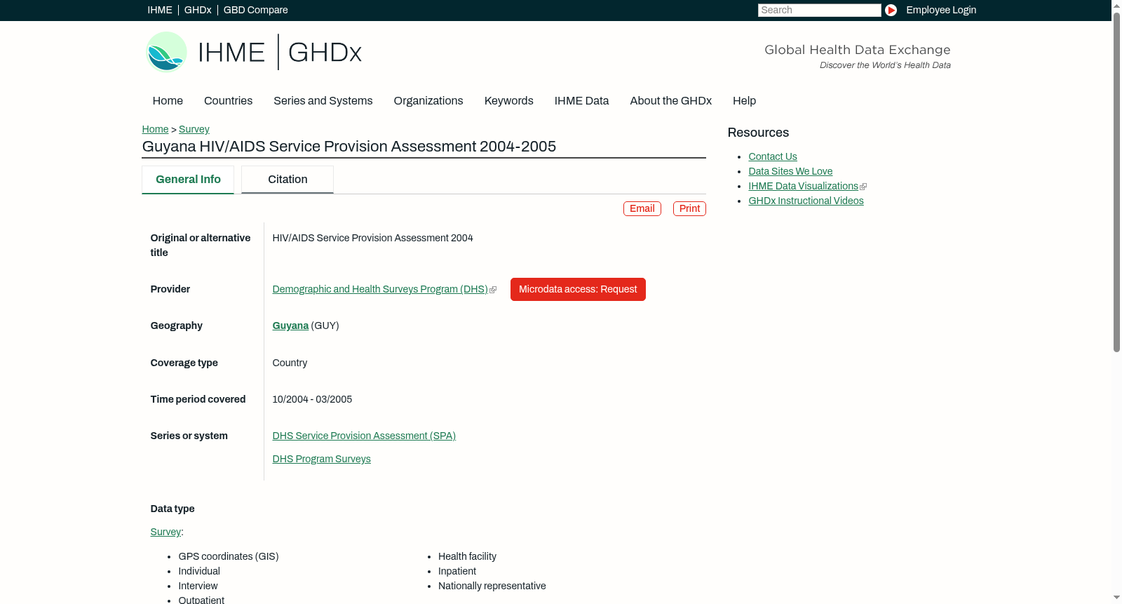The image size is (1122, 604).
Task: Switch to the Citation tab
Action: (x=288, y=180)
